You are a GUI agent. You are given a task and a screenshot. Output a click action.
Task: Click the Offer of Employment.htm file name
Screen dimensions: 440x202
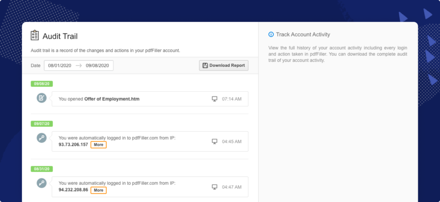tap(112, 99)
